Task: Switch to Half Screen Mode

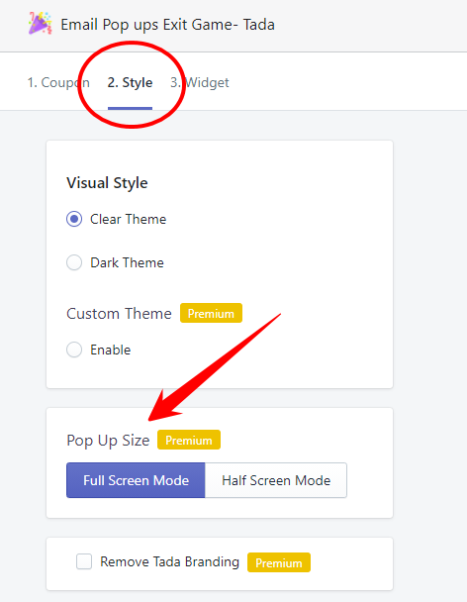Action: tap(276, 480)
